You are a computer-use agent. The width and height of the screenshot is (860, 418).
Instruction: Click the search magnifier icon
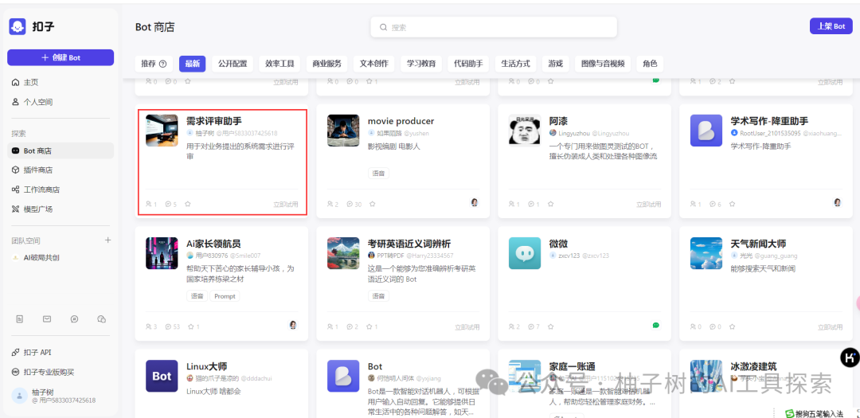click(x=383, y=27)
